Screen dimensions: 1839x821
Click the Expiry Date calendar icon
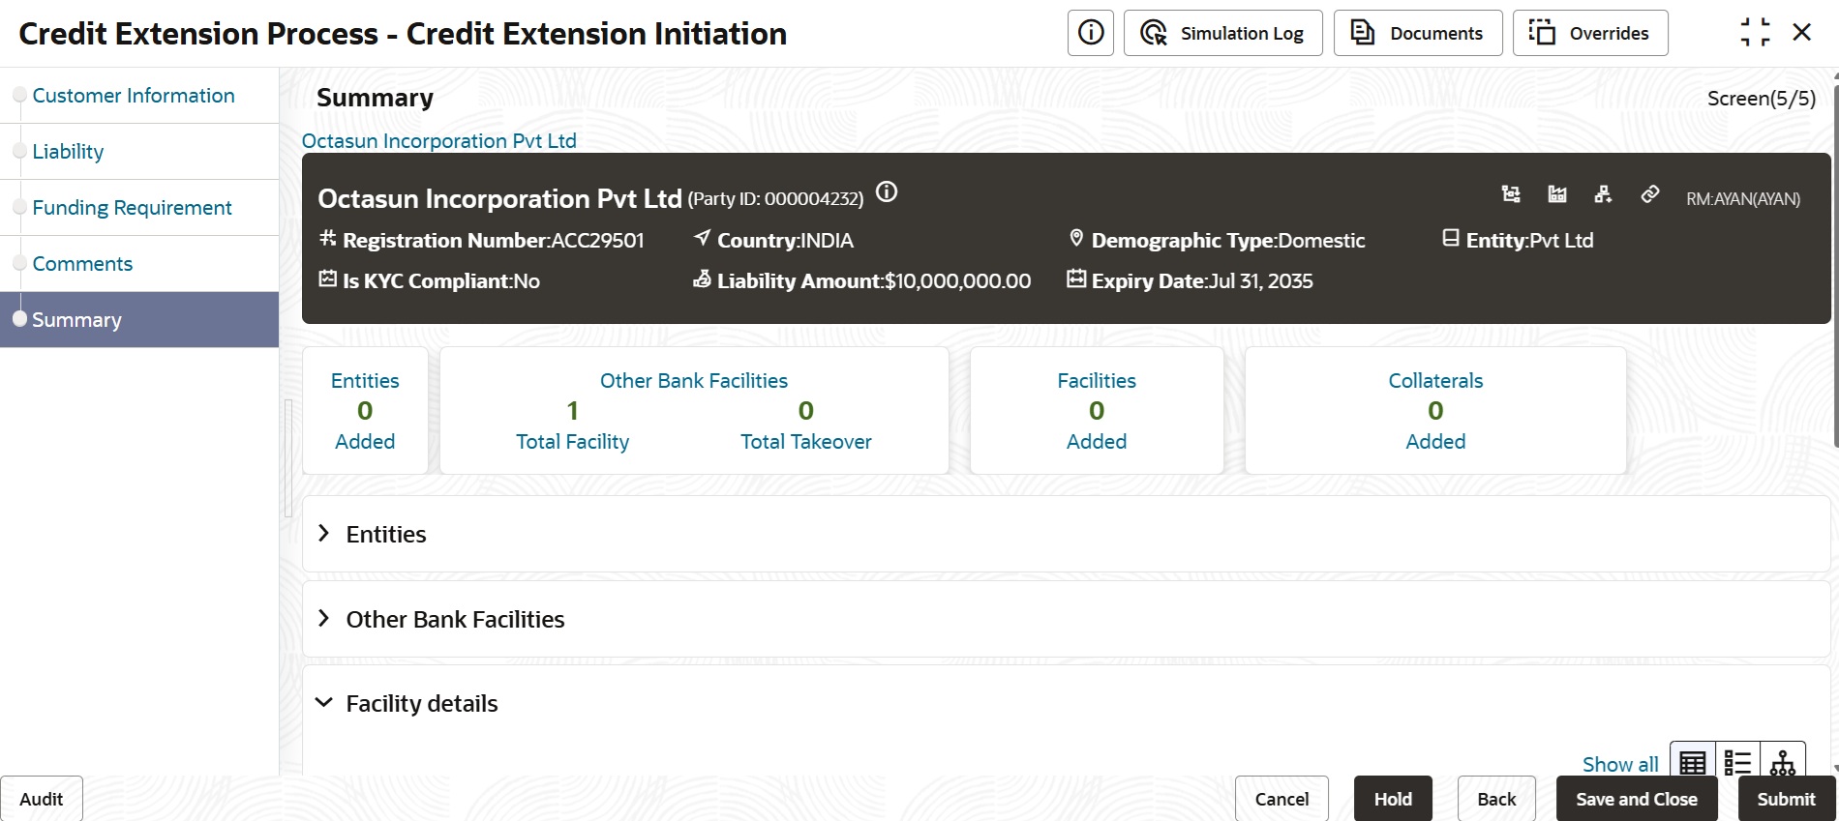pos(1076,279)
